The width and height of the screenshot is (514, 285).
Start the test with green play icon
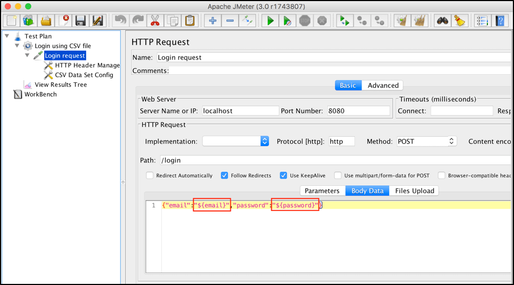coord(270,21)
